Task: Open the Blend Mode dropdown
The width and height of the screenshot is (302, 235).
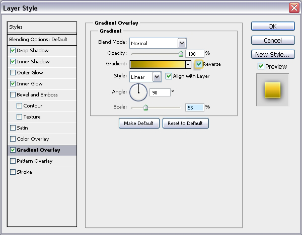Action: click(x=182, y=44)
